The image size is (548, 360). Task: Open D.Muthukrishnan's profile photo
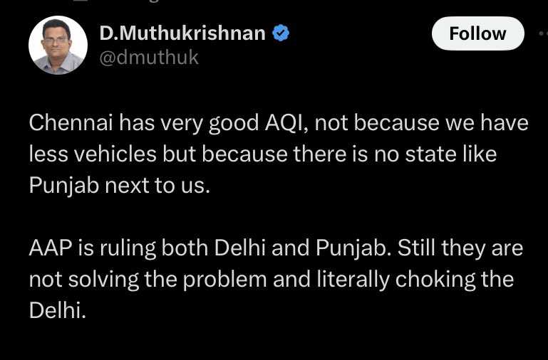coord(58,45)
